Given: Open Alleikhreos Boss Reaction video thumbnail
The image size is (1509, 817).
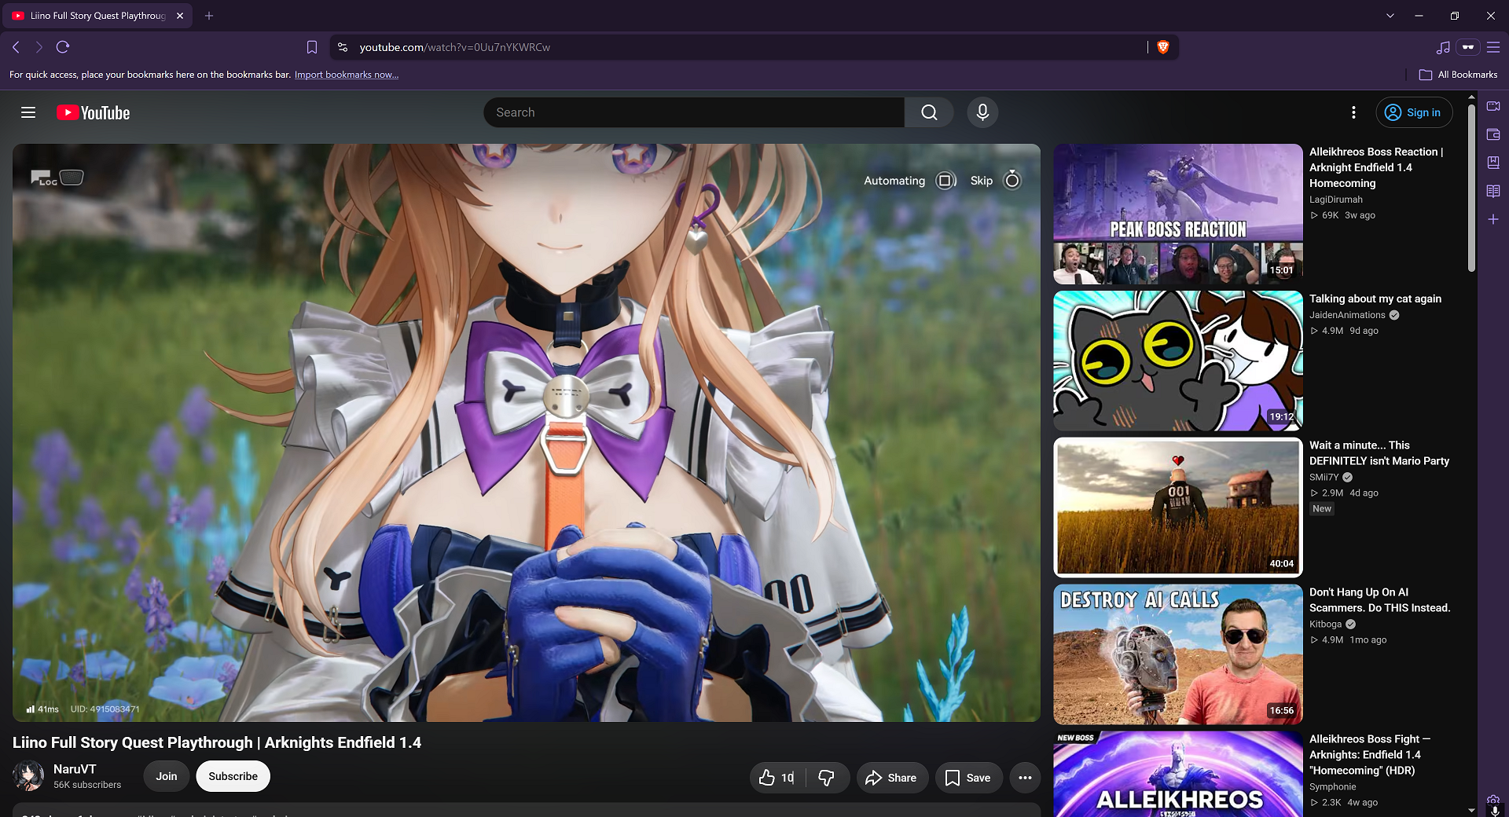Looking at the screenshot, I should click(1178, 214).
